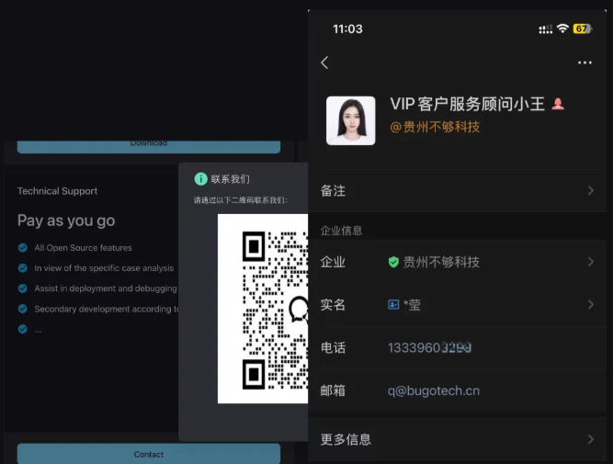613x464 pixels.
Task: Tap the 贵州不够科技 value in 企业 row
Action: click(441, 262)
